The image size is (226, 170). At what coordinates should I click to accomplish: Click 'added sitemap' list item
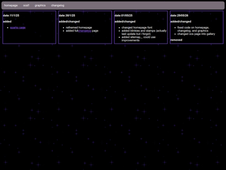pos(139,39)
